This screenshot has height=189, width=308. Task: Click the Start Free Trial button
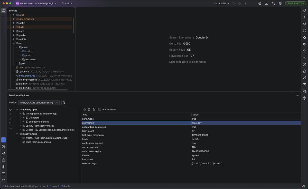coord(295,3)
